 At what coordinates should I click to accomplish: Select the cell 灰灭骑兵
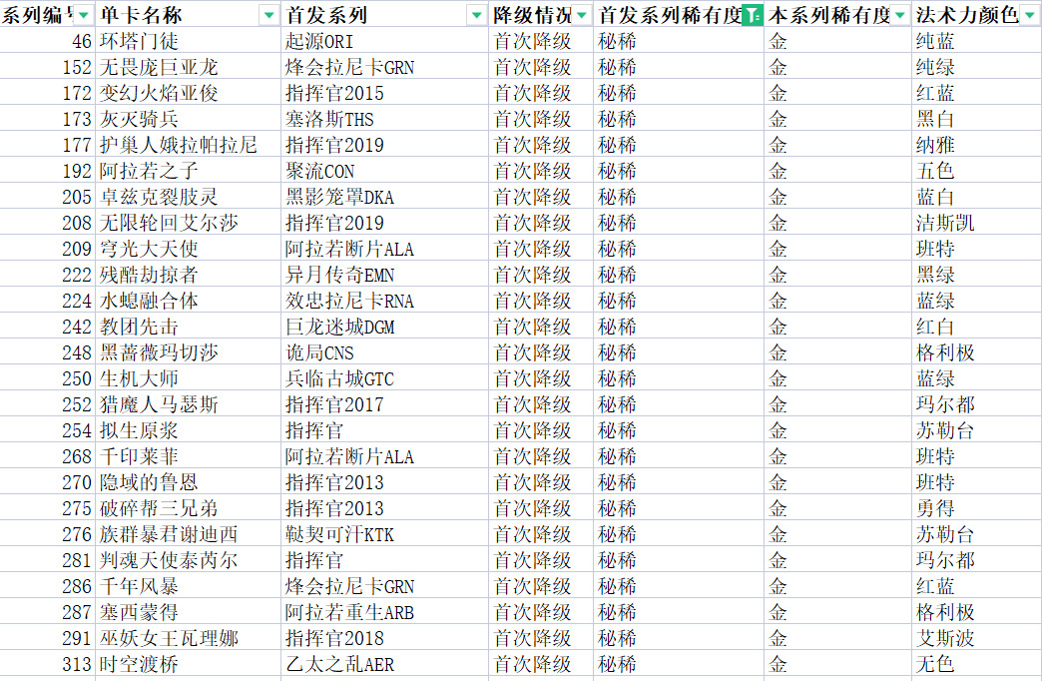pos(188,119)
